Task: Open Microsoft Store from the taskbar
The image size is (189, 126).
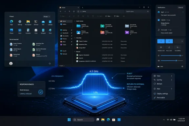Action: 114,120
